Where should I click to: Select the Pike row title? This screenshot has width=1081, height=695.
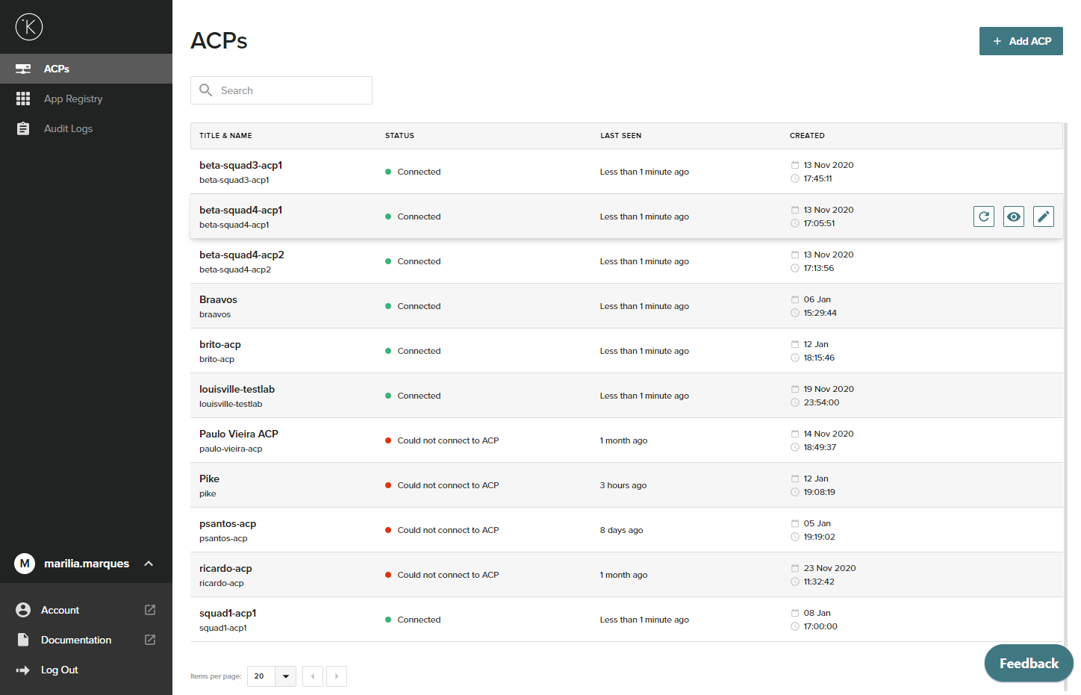pyautogui.click(x=209, y=479)
